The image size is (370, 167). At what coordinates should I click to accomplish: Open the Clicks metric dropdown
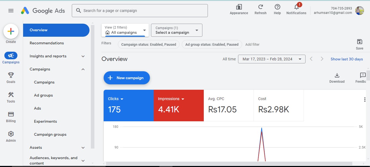(122, 99)
